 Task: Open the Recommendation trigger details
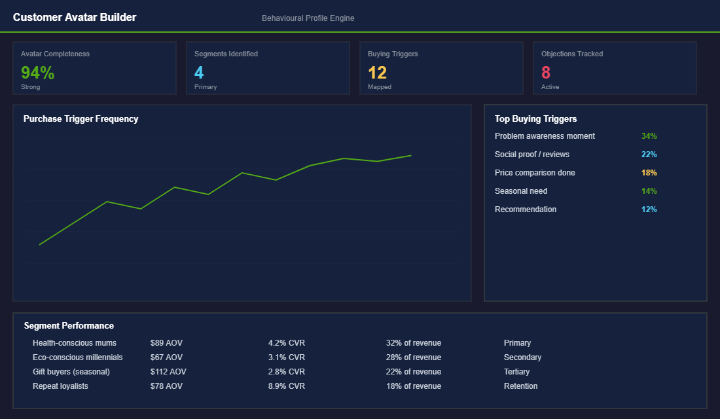click(x=526, y=209)
